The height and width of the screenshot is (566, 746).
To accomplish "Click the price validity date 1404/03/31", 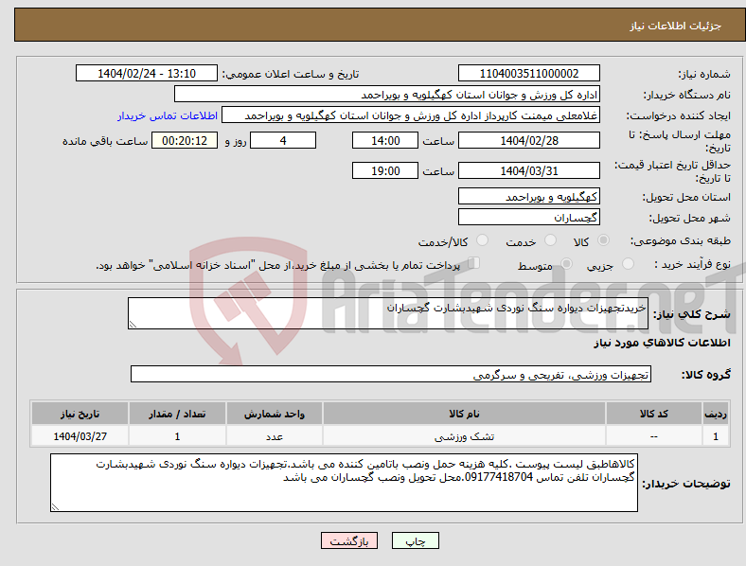I will pyautogui.click(x=528, y=170).
